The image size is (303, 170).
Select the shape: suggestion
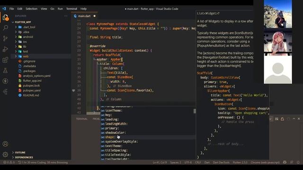pyautogui.click(x=148, y=137)
